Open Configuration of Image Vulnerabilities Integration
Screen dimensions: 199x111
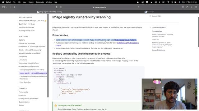point(33,77)
